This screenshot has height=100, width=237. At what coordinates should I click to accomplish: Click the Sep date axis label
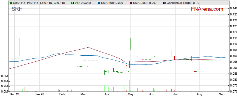pyautogui.click(x=222, y=94)
